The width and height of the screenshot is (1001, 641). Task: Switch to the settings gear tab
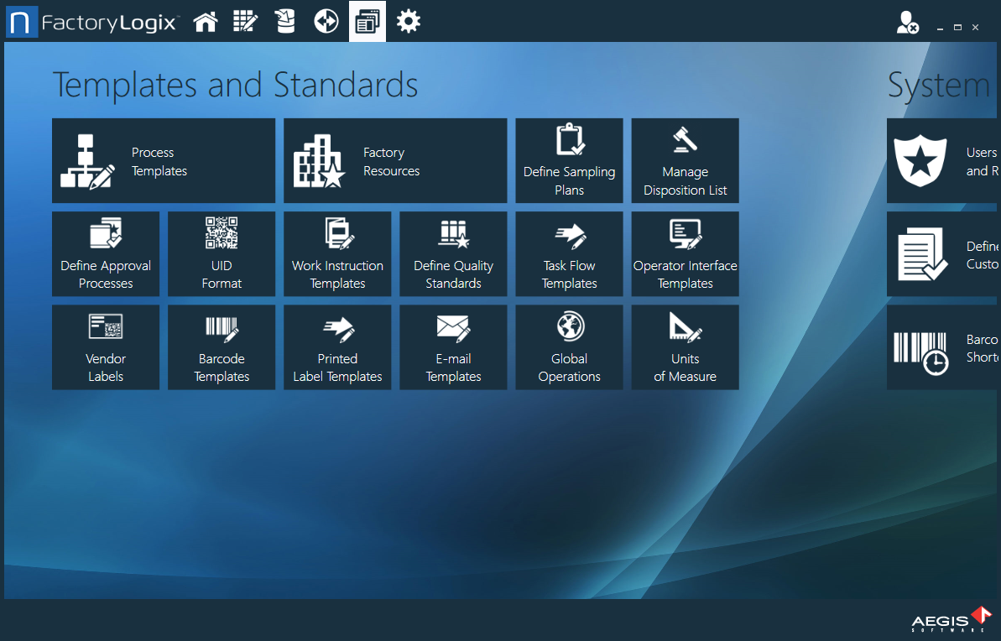[x=409, y=21]
